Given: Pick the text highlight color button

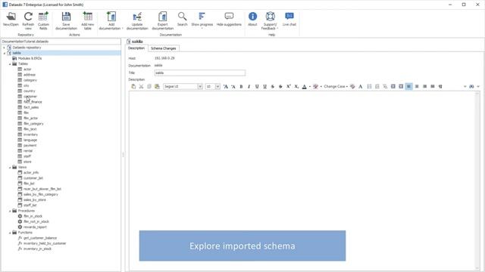Looking at the screenshot, I should [x=315, y=87].
